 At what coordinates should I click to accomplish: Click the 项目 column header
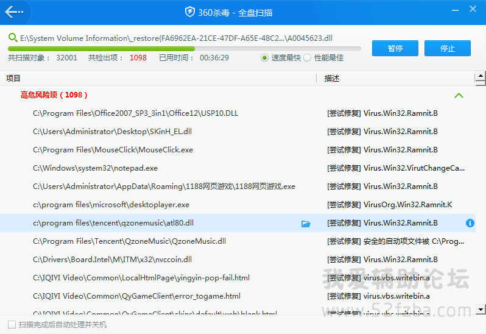click(x=13, y=78)
